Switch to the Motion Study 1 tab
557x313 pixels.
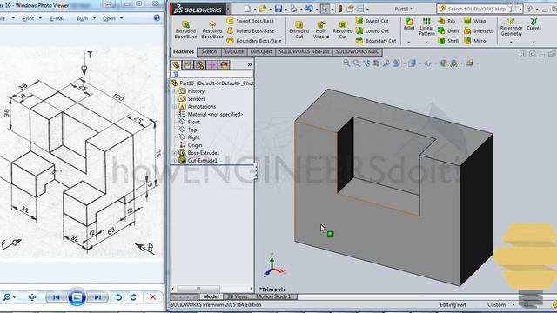pyautogui.click(x=273, y=296)
